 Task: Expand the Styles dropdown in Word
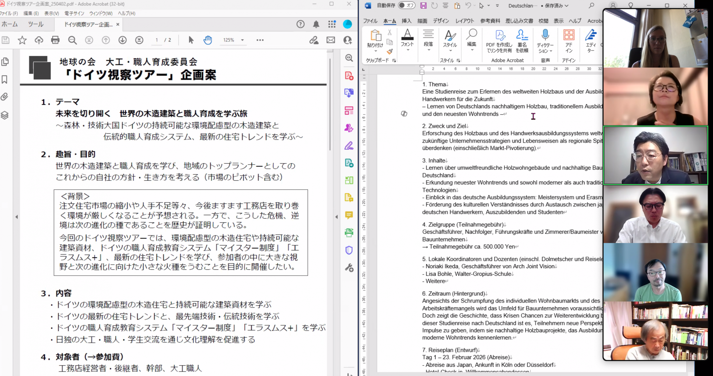pyautogui.click(x=450, y=51)
